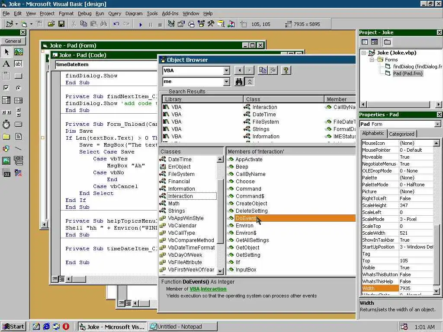This screenshot has height=332, width=443.
Task: Click View Code icon in Project panel
Action: tap(365, 42)
